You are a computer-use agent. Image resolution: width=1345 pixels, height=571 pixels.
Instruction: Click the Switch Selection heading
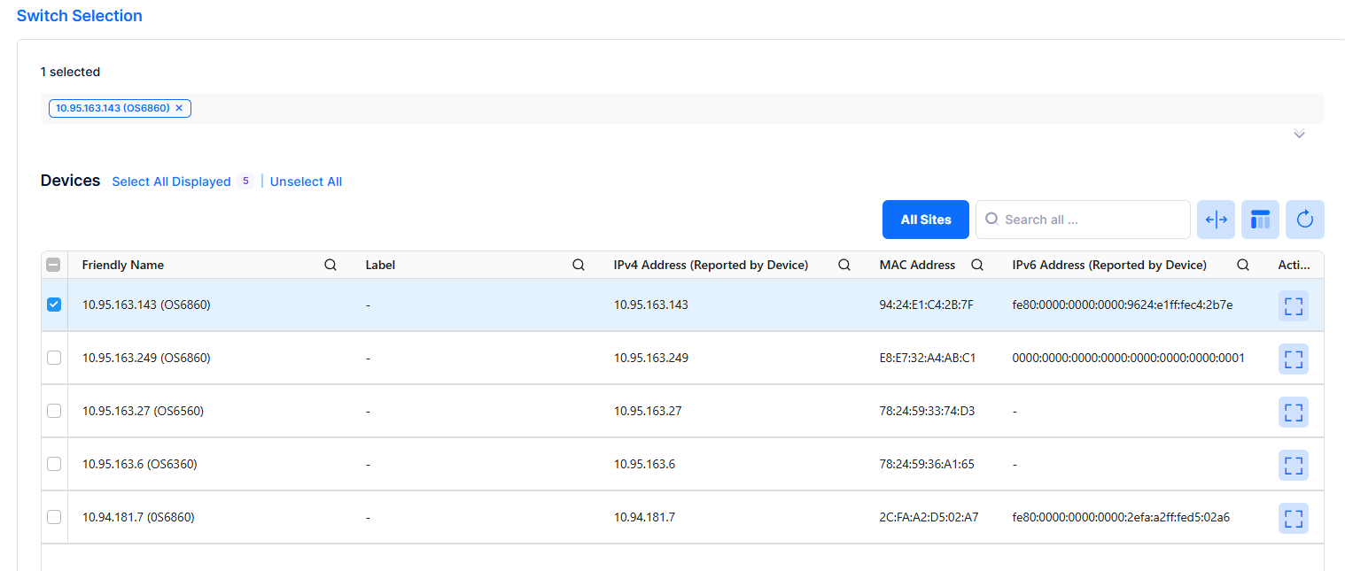[80, 16]
